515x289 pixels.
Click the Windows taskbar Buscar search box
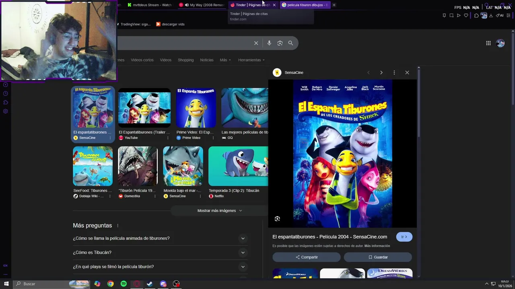pos(52,284)
